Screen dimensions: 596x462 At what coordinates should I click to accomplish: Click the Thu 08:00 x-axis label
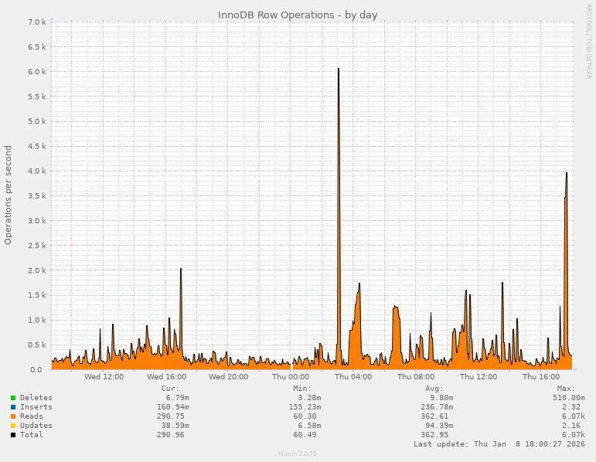[416, 377]
